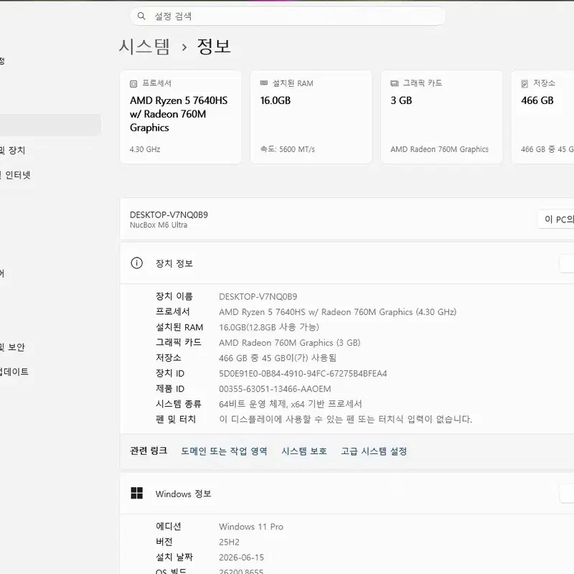Click the AMD Radeon 760M Graphics caption on graphics card
Image resolution: width=574 pixels, height=574 pixels.
(x=439, y=149)
